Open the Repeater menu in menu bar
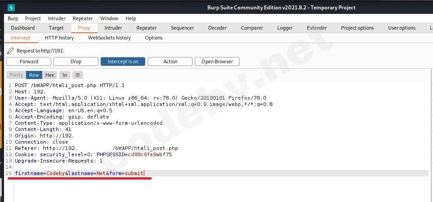Screen dimensions: 433x202 [83, 18]
